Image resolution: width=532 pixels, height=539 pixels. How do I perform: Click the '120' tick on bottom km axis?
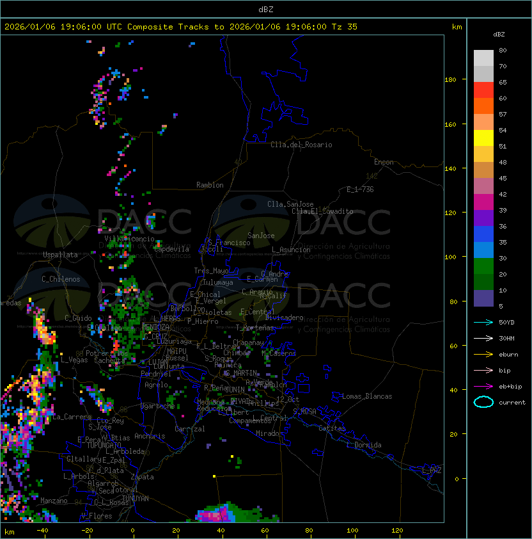[397, 531]
